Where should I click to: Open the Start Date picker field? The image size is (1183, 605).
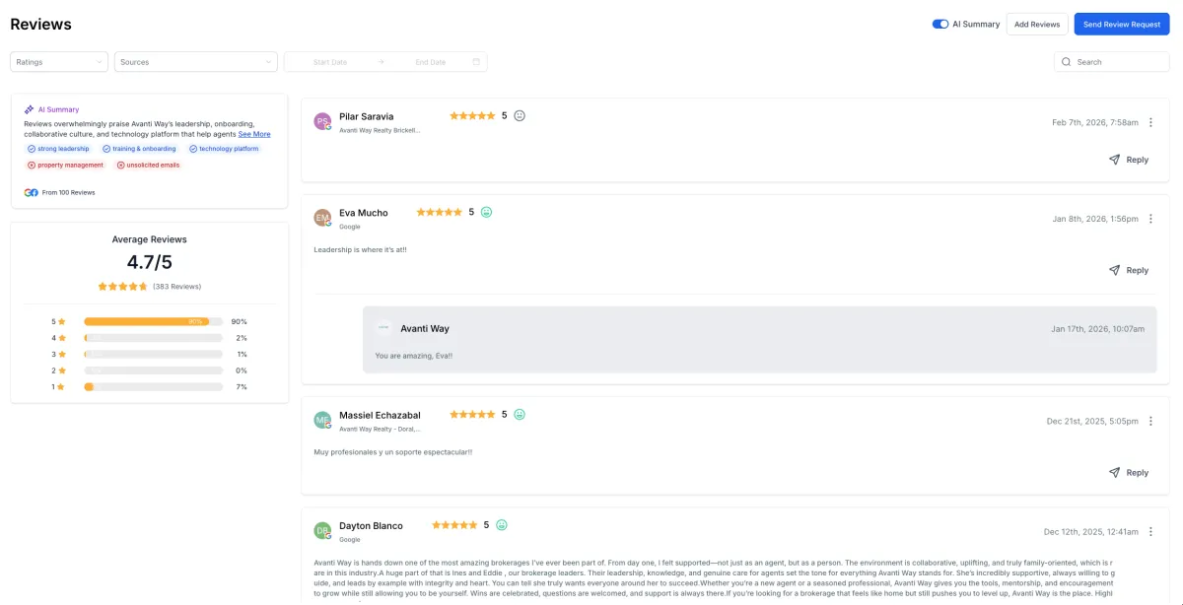(x=330, y=62)
